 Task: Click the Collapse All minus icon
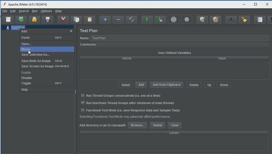(x=118, y=19)
